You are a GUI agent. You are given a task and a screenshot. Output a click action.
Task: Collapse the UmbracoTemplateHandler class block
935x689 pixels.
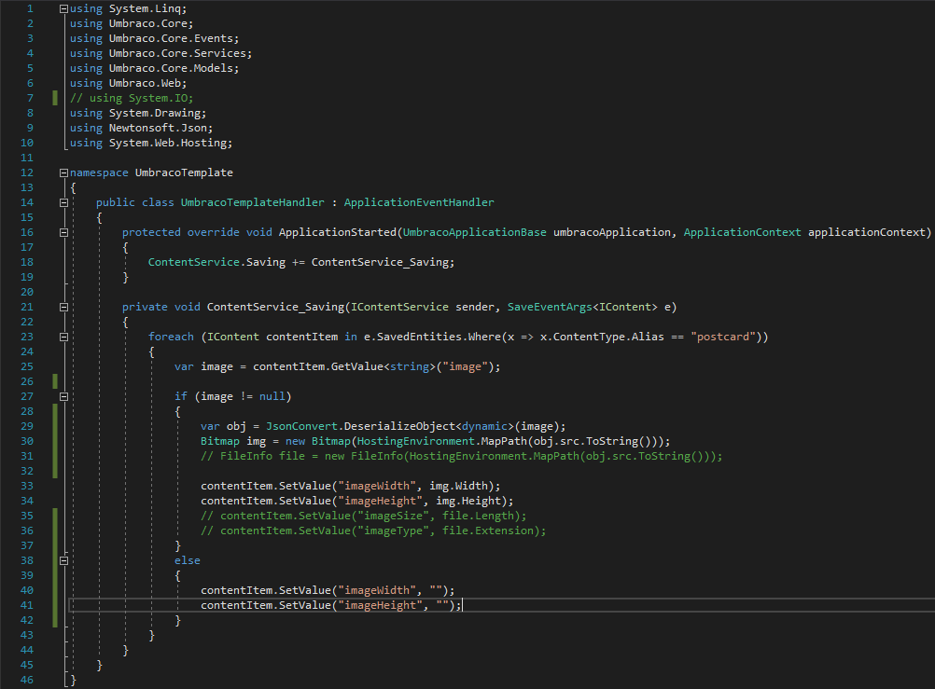(x=63, y=202)
